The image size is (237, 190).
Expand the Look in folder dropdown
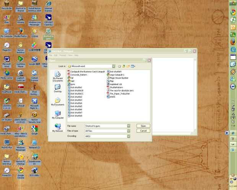coord(114,66)
